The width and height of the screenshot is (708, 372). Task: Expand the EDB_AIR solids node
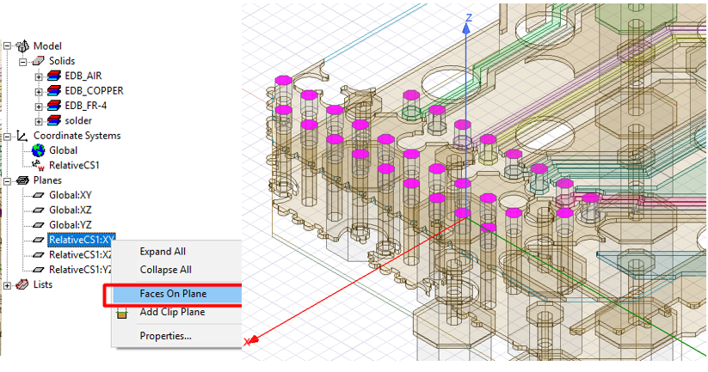[39, 76]
